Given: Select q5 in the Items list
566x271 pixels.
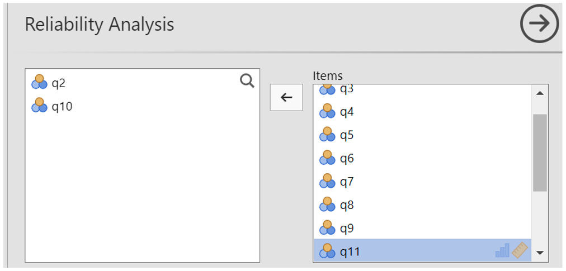Looking at the screenshot, I should [347, 136].
